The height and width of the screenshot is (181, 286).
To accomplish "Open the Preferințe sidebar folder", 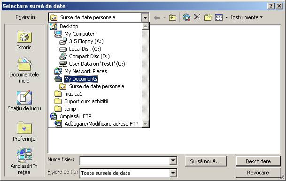I will 24,131.
